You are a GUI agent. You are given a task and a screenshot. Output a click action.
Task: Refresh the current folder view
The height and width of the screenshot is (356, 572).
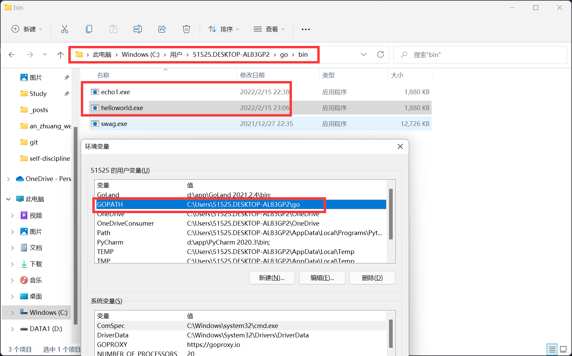[x=381, y=55]
